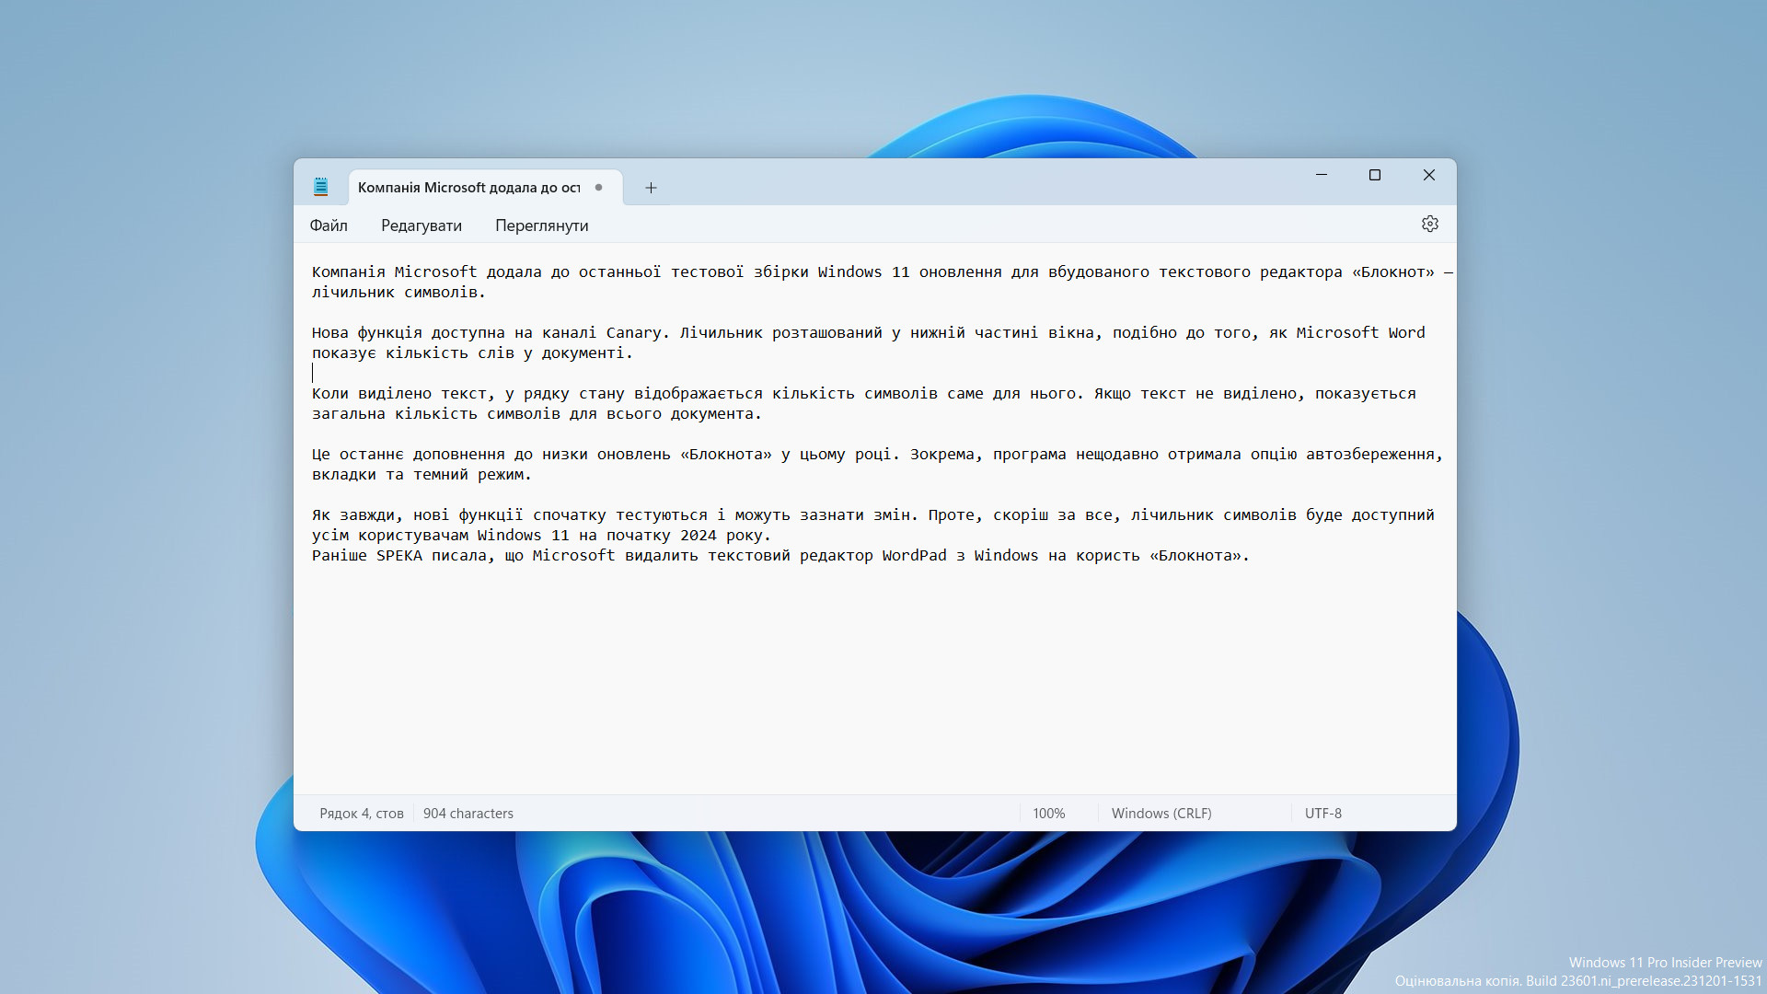Click the Windows (CRLF) line ending indicator

(x=1161, y=814)
